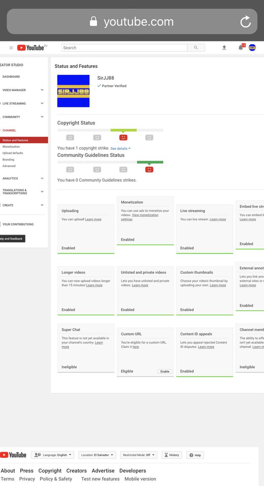Expand copyright strike See details
The width and height of the screenshot is (264, 486).
pos(120,149)
